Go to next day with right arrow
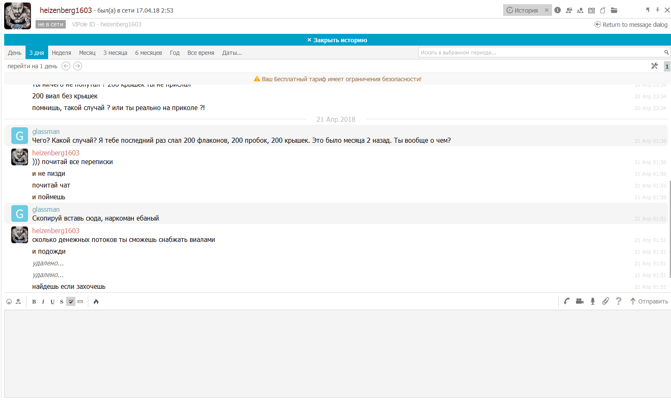Screen dimensions: 671x401 77,66
